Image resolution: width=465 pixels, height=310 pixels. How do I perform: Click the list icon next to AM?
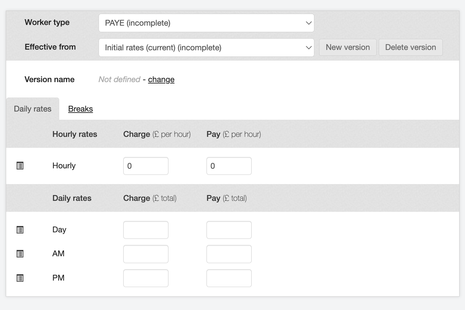(x=20, y=254)
